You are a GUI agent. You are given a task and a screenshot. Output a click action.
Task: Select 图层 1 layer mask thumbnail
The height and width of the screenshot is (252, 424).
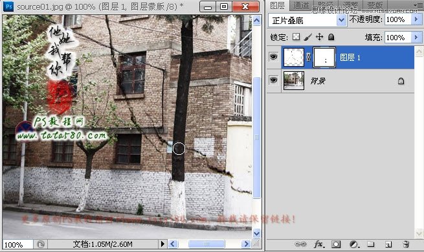[x=324, y=58]
